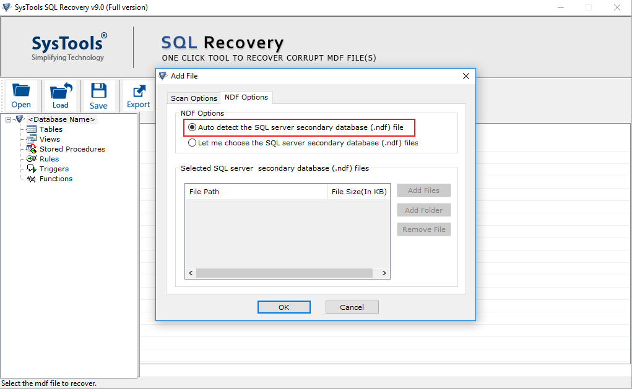The width and height of the screenshot is (632, 389).
Task: Switch to the Scan Options tab
Action: tap(194, 98)
